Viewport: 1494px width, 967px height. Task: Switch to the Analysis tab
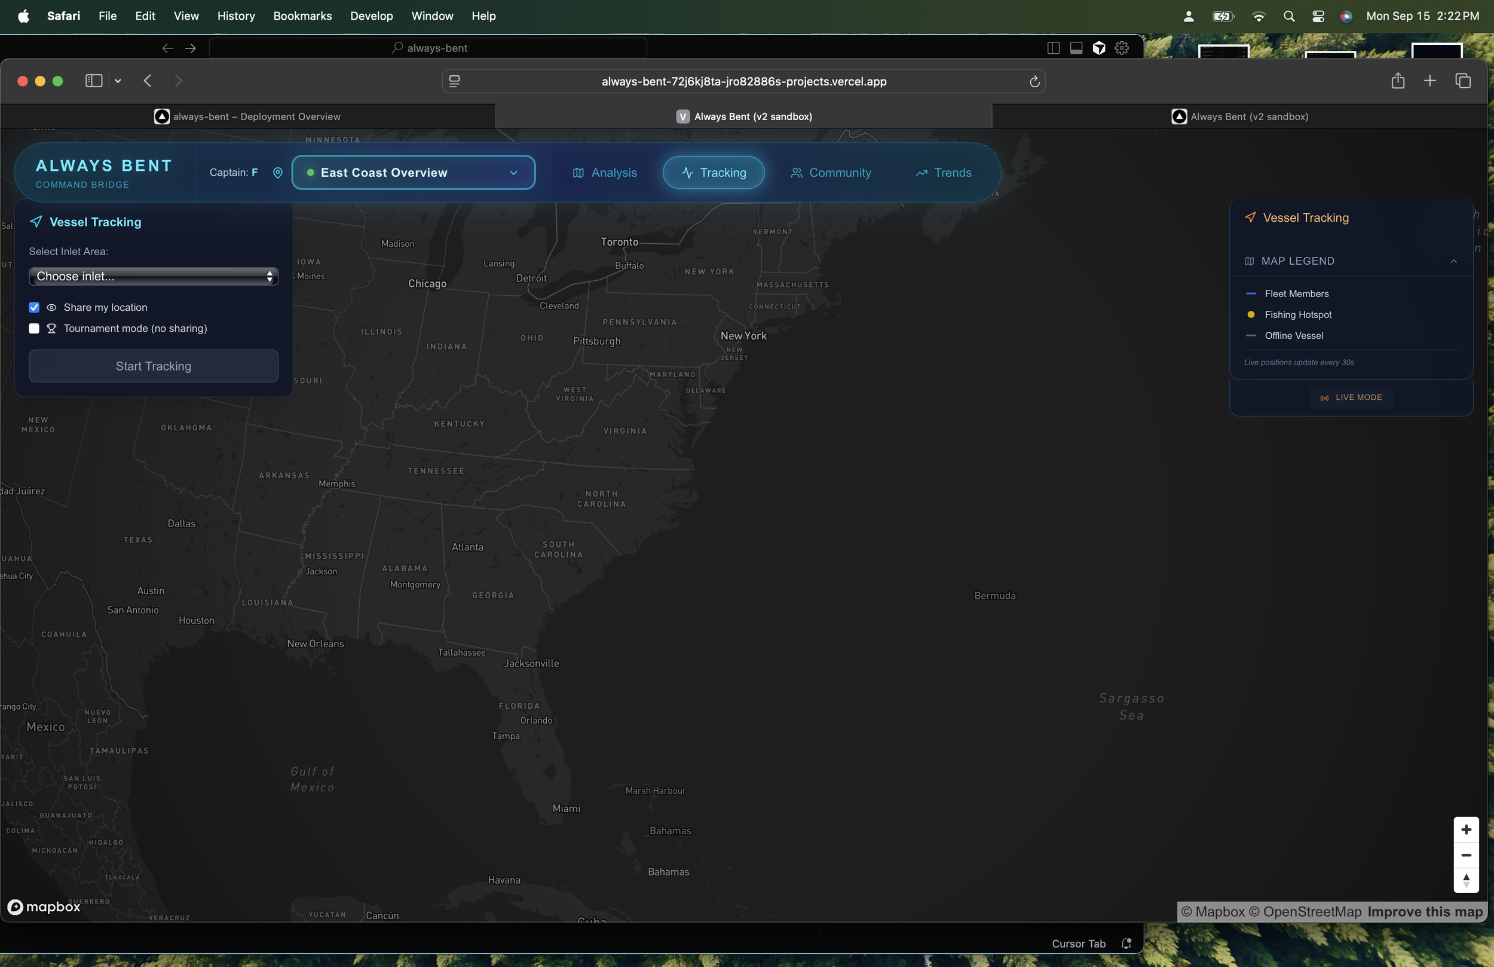coord(605,173)
